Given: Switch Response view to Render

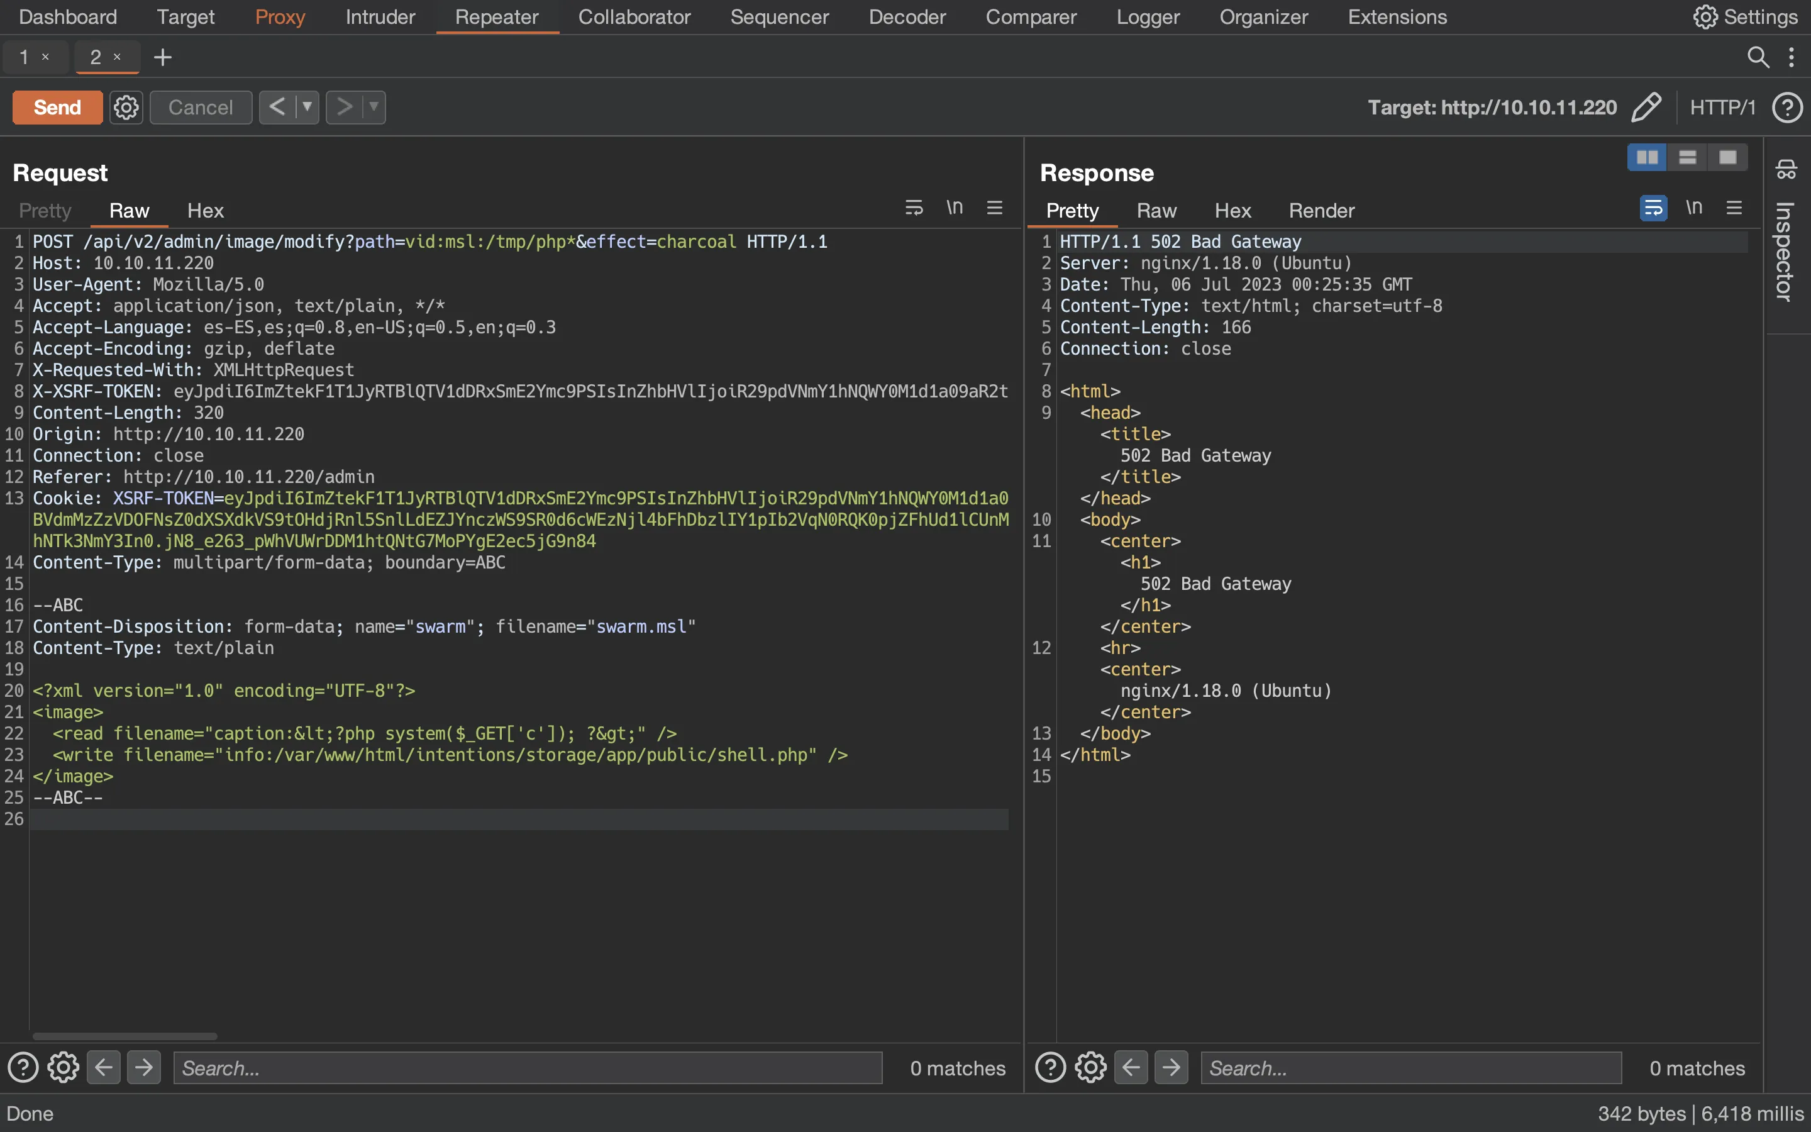Looking at the screenshot, I should [1322, 211].
